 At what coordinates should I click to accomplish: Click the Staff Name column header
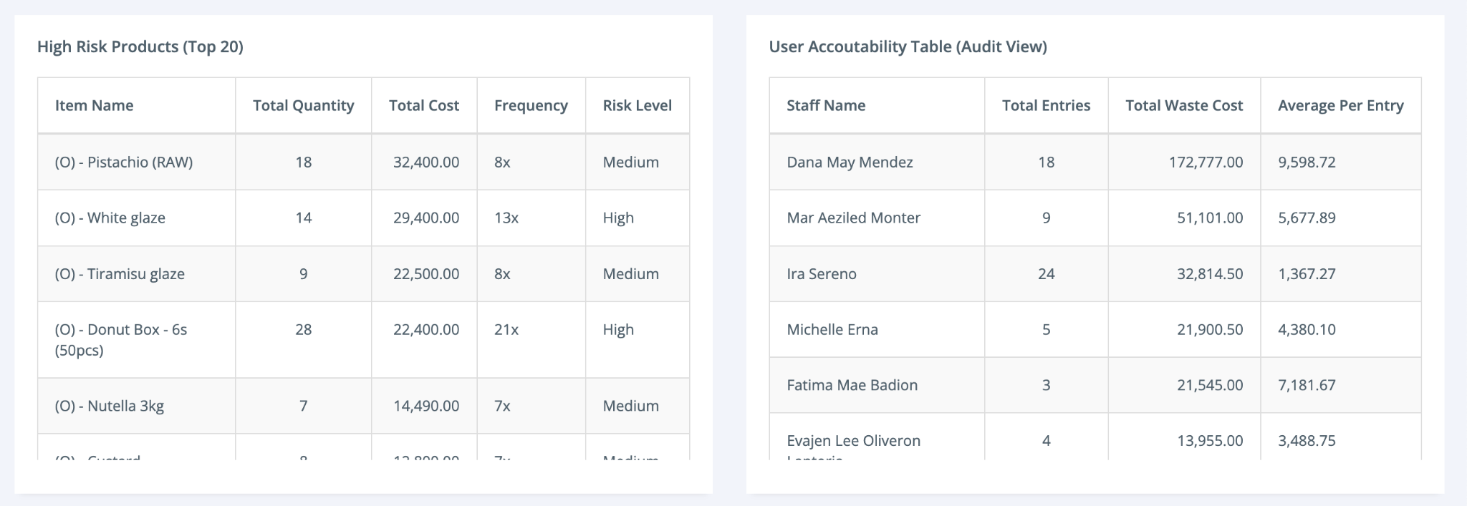[x=826, y=105]
